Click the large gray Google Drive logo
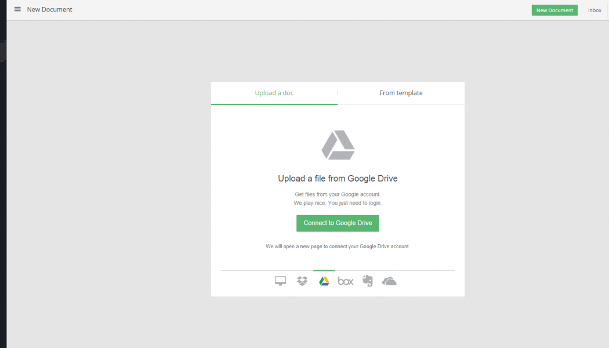The image size is (609, 348). (338, 145)
